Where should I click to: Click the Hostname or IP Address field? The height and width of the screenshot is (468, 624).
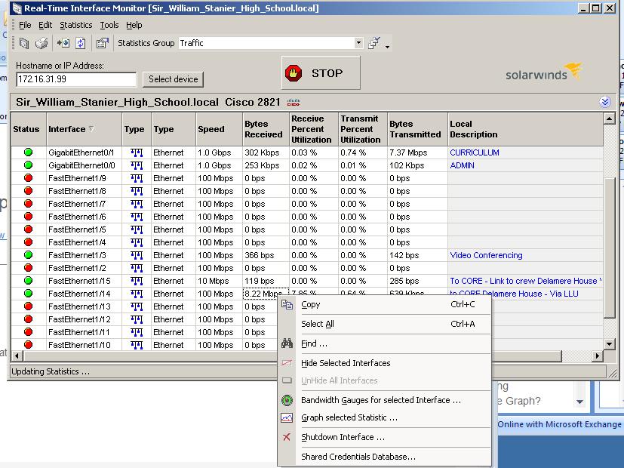click(75, 79)
